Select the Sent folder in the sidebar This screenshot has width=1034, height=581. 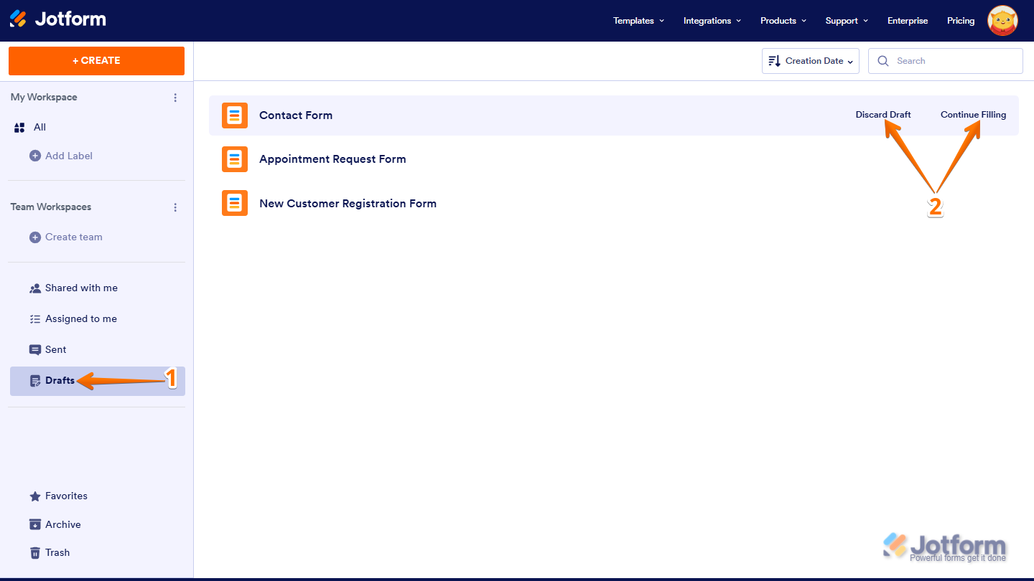click(x=55, y=349)
